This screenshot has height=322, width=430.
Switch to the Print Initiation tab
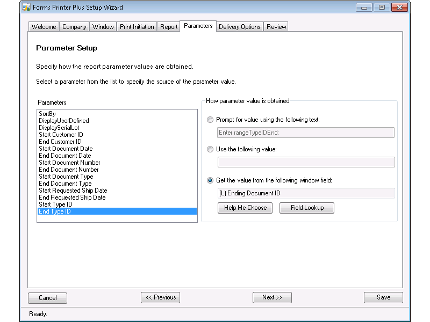tap(137, 27)
